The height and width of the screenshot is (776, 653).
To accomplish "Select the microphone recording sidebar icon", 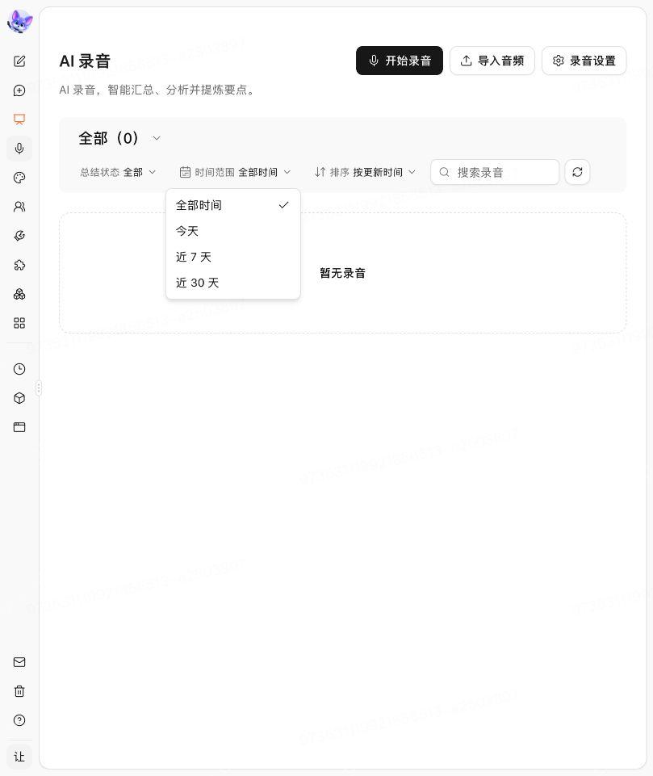I will [x=19, y=149].
